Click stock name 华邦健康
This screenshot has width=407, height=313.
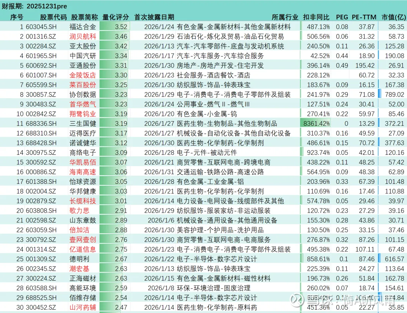[83, 191]
